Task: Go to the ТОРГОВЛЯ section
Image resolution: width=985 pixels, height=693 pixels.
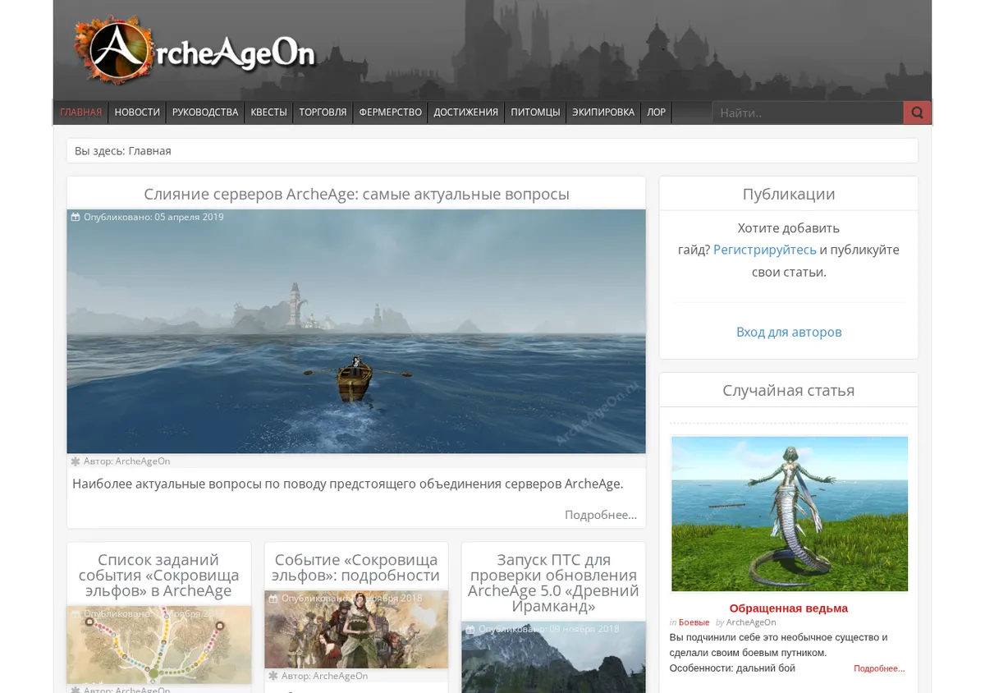Action: click(x=323, y=112)
